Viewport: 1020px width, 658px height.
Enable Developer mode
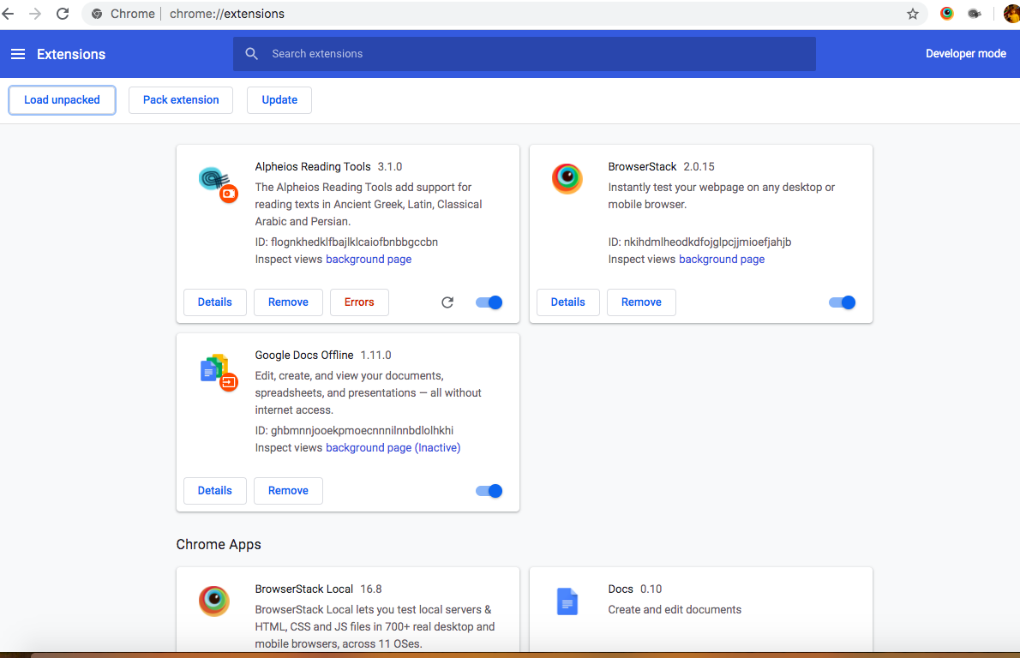pos(965,53)
